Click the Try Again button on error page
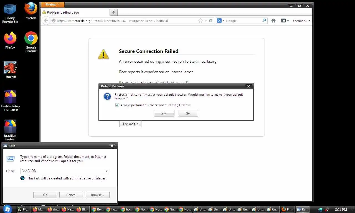Viewport: 355px width, 213px height. [130, 124]
